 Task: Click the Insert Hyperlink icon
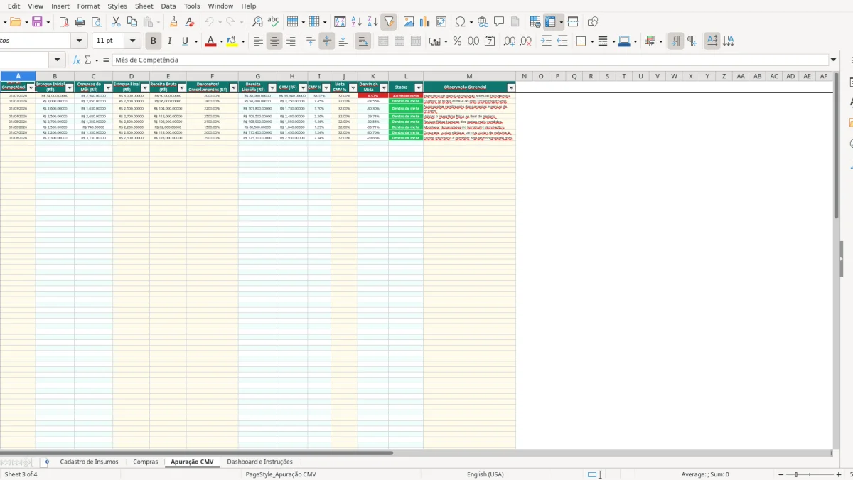483,22
